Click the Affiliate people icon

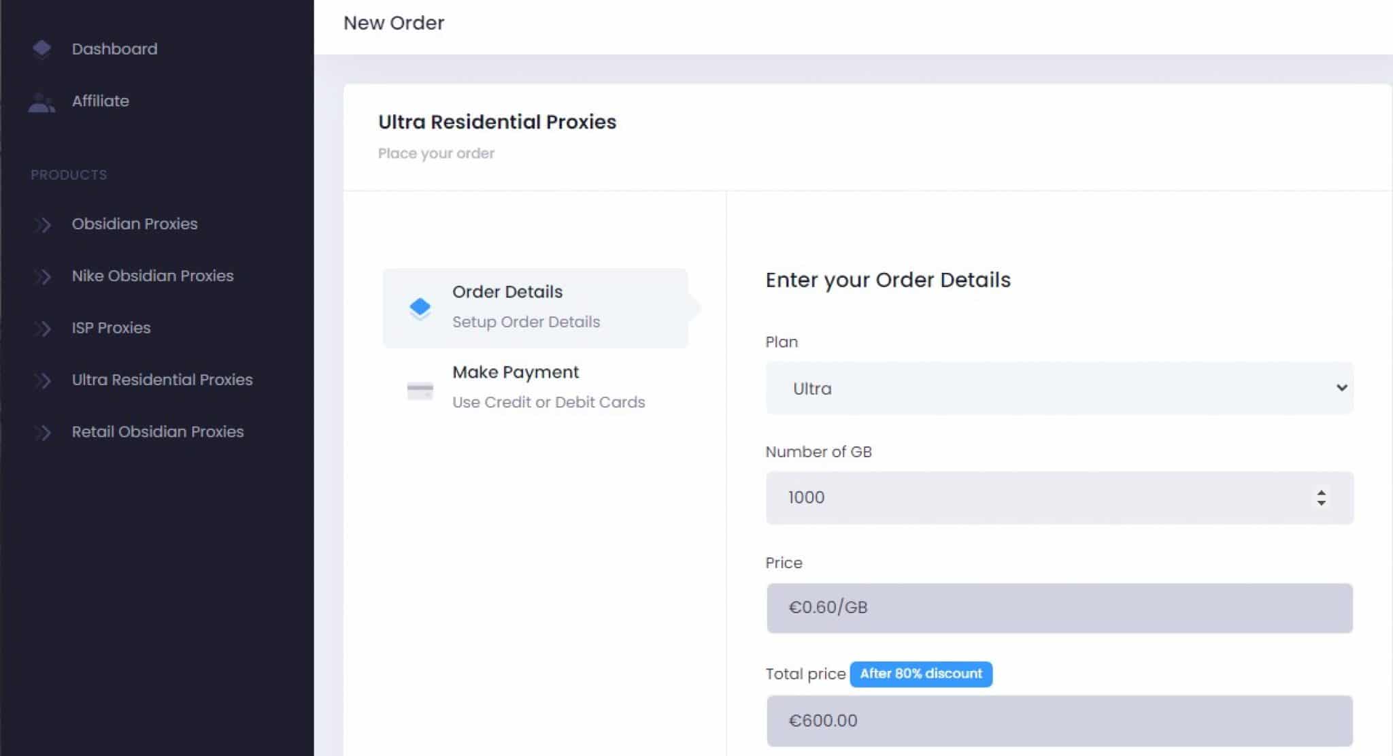point(41,102)
